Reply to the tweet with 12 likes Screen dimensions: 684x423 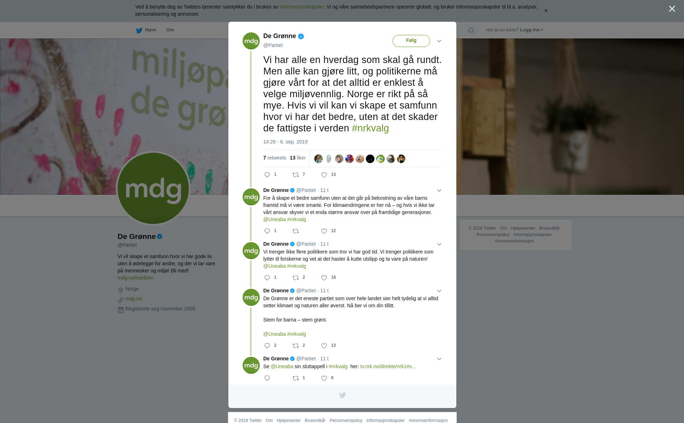267,231
